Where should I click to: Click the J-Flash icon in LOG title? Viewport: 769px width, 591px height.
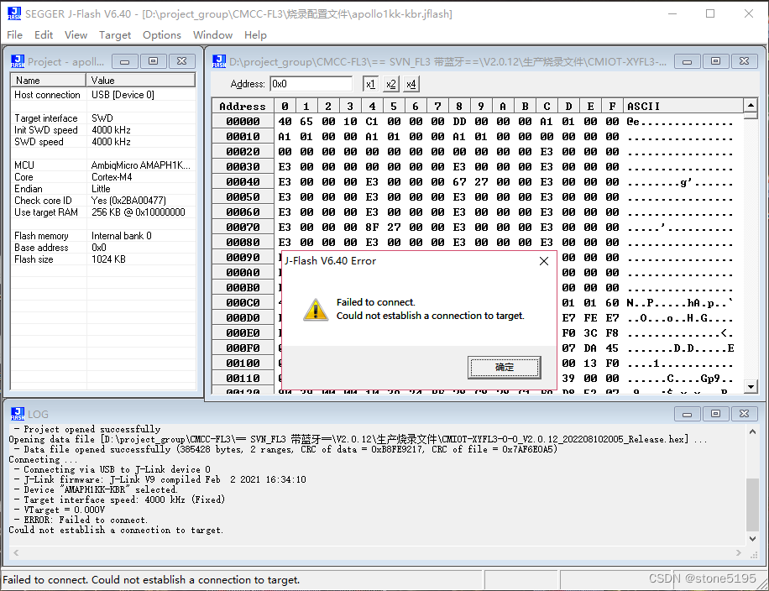pyautogui.click(x=18, y=414)
